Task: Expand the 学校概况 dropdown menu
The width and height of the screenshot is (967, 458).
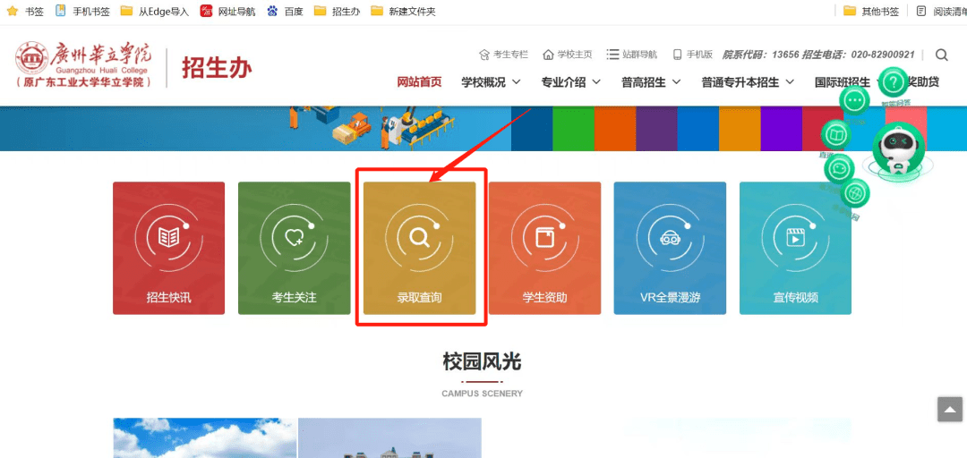Action: pos(491,82)
